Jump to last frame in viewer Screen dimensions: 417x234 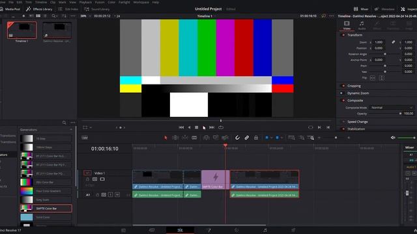coord(328,127)
